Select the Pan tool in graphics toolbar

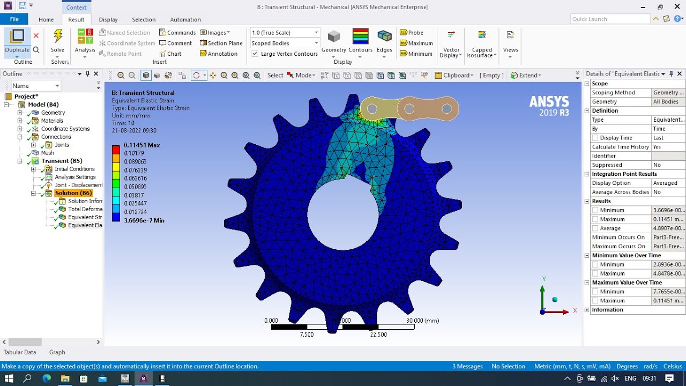click(x=213, y=76)
